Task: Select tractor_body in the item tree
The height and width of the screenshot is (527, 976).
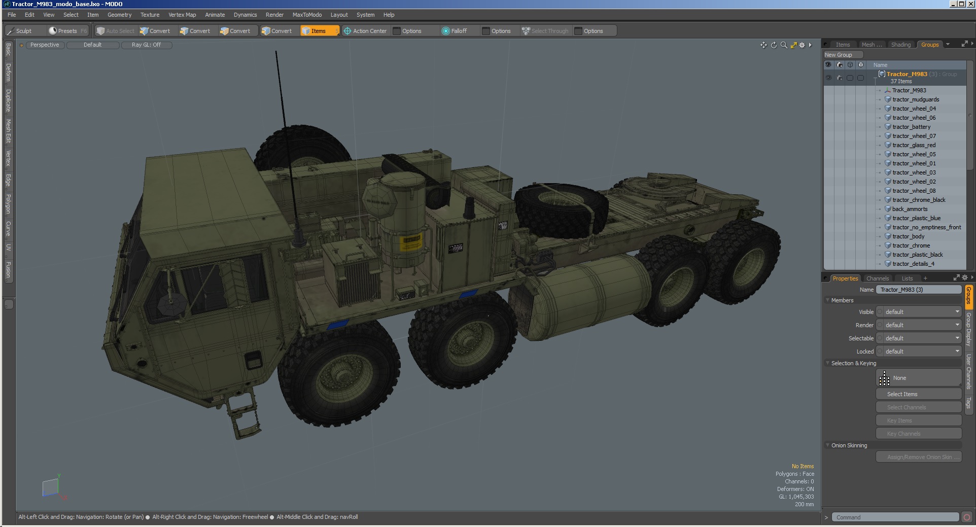Action: [908, 236]
